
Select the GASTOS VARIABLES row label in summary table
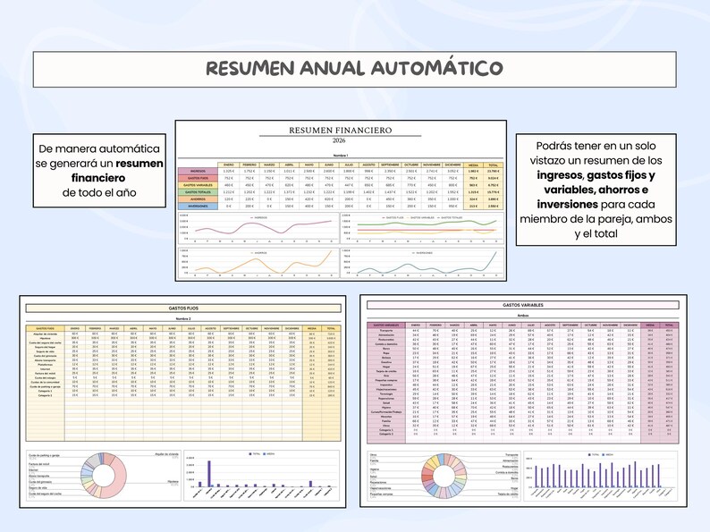(198, 185)
